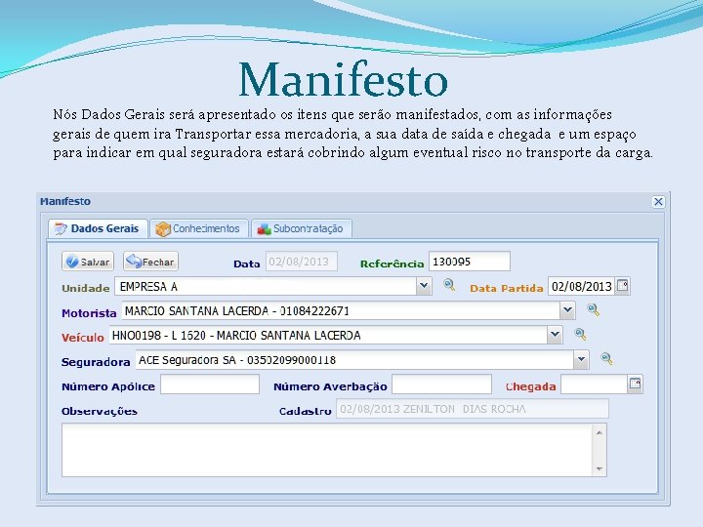Click the search magnifier beside Veículo field
This screenshot has height=527, width=703.
tap(580, 334)
